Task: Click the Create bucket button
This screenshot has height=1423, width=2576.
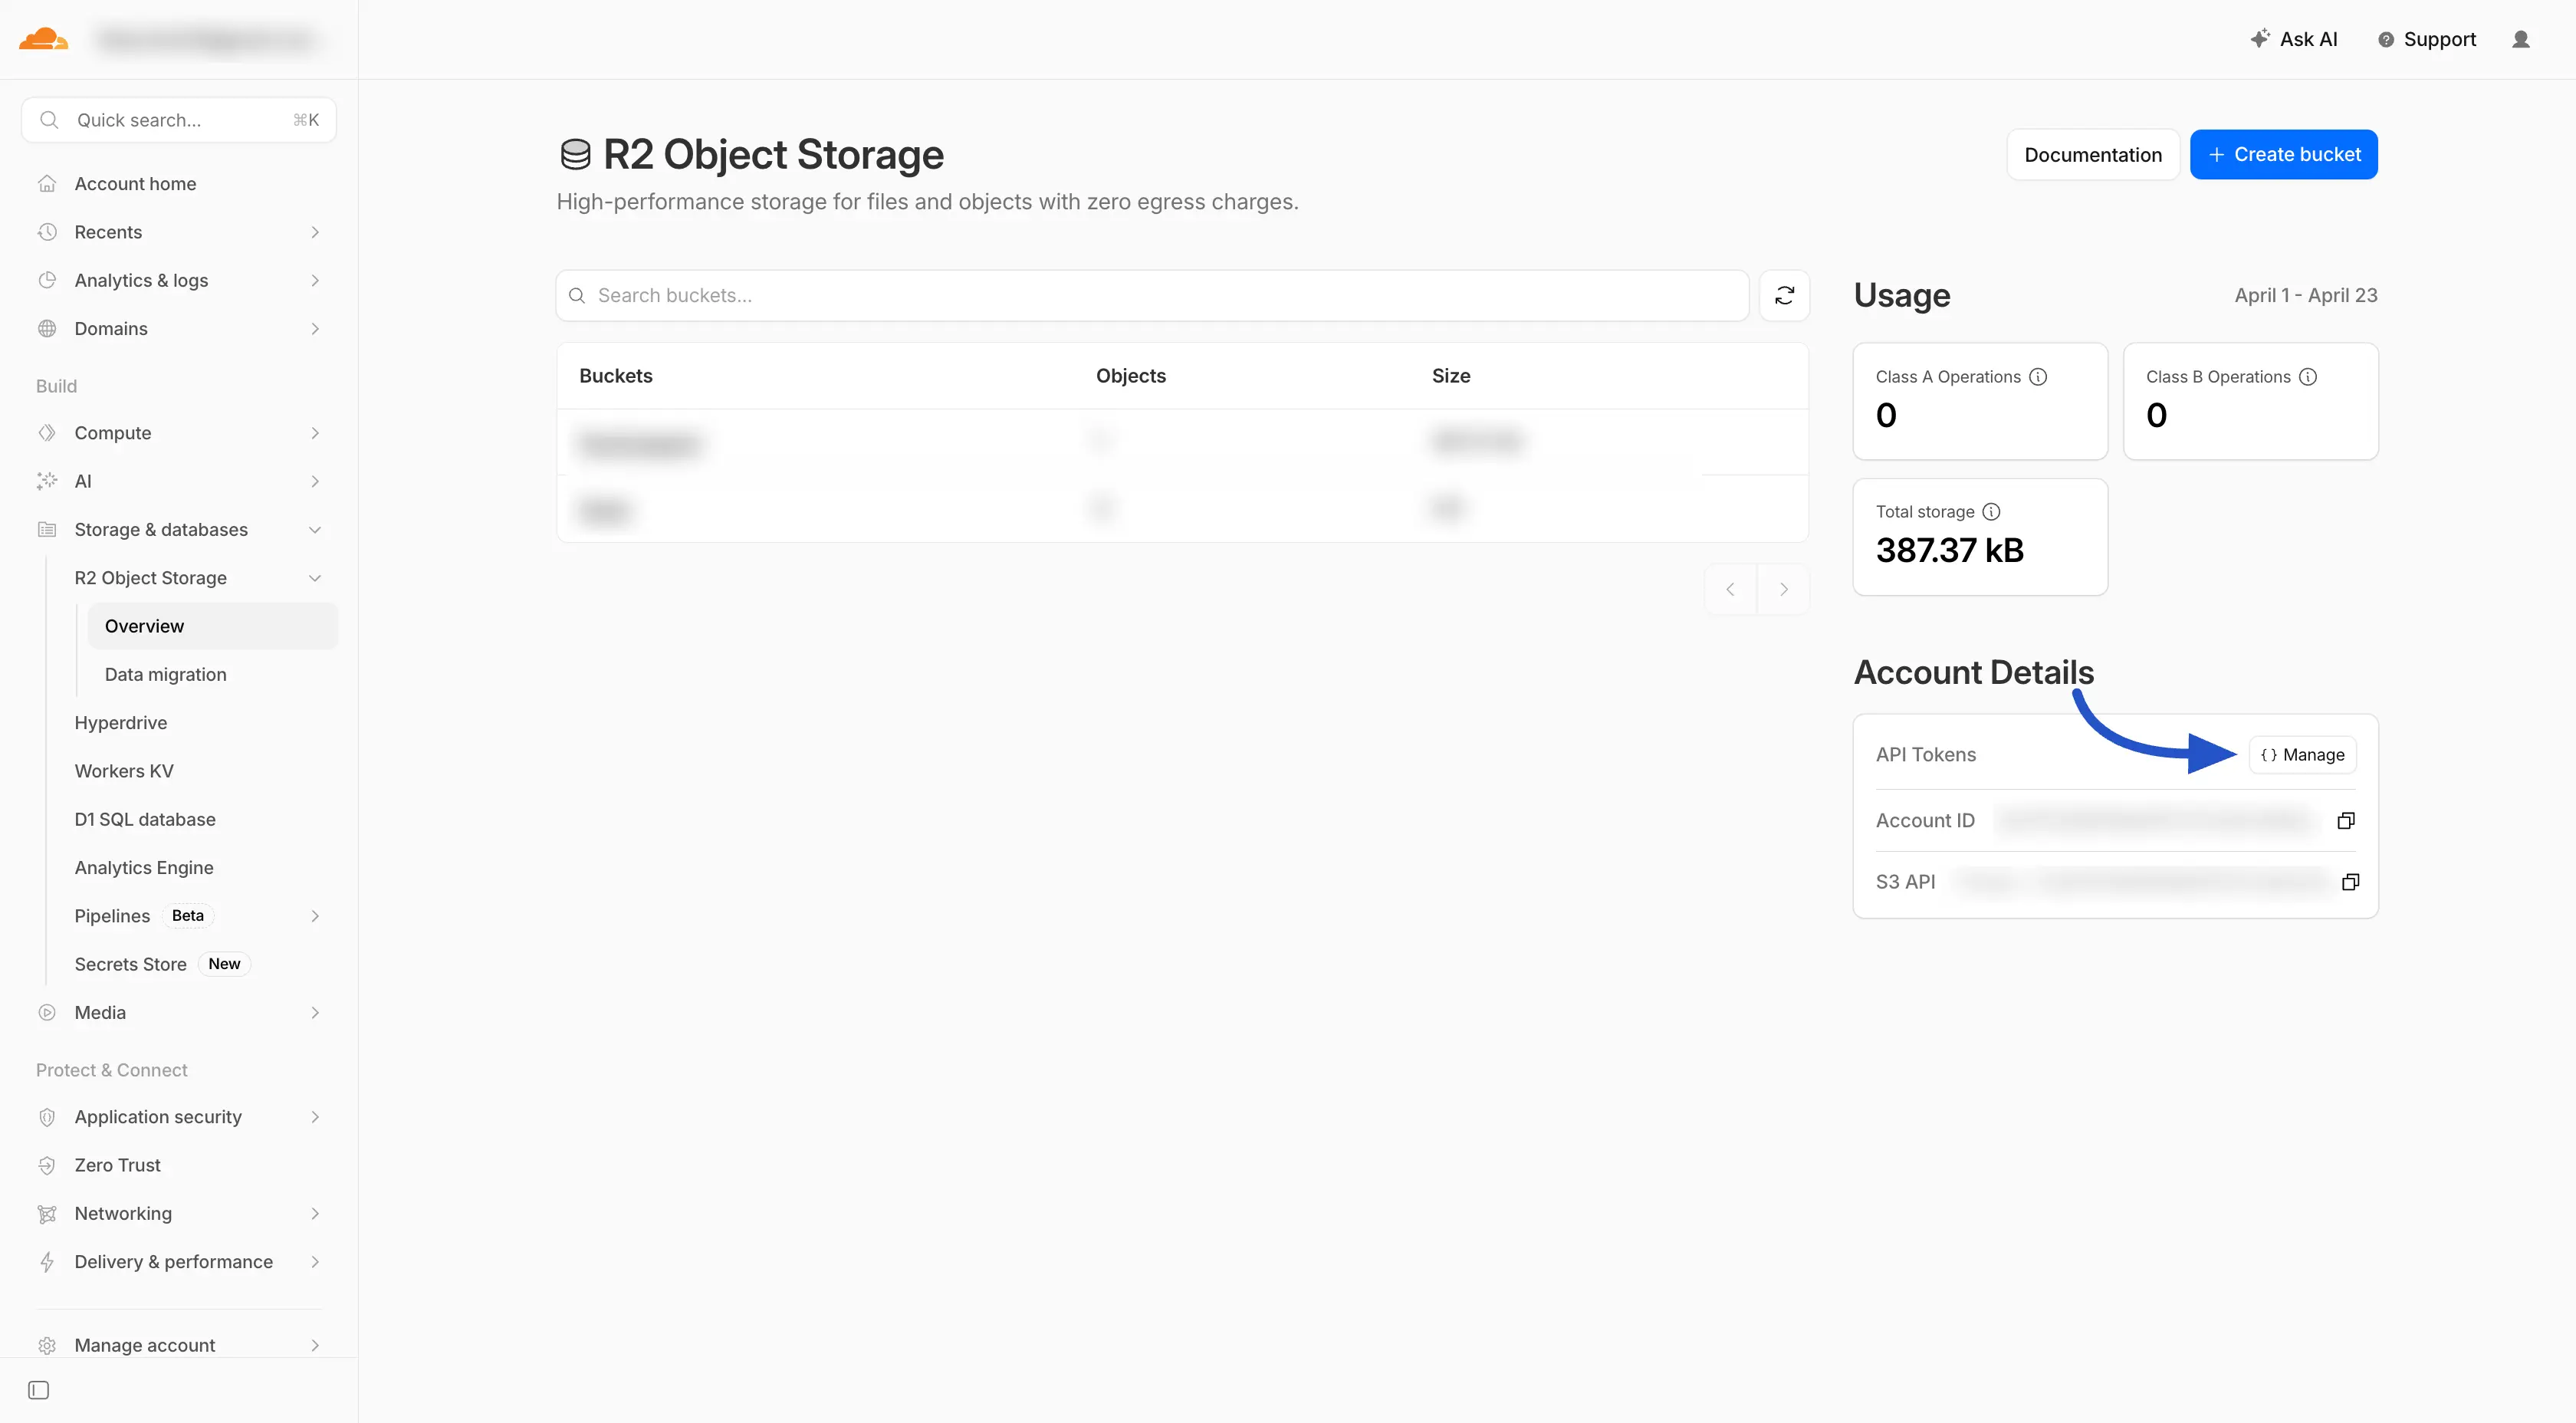Action: click(2283, 154)
